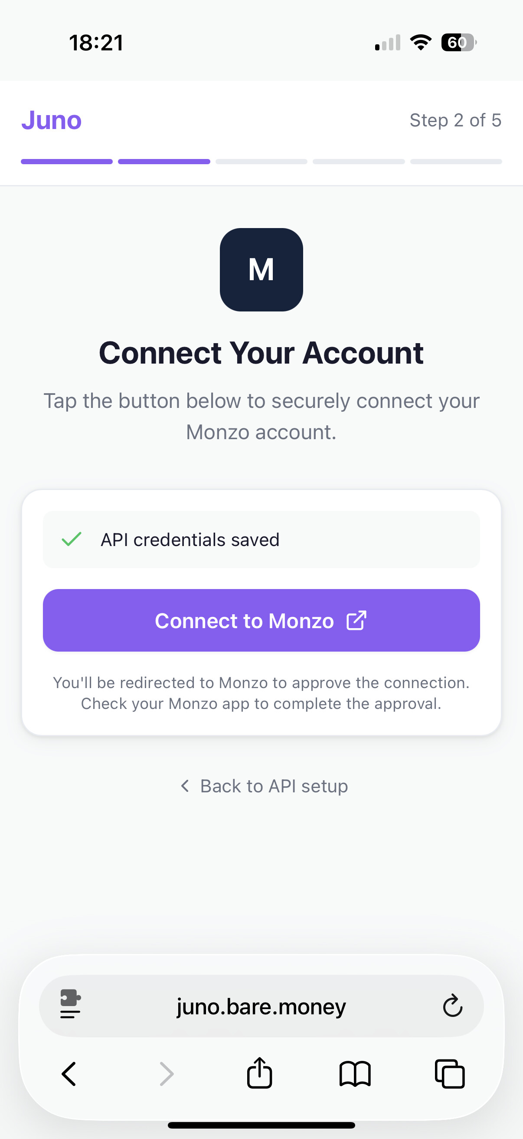This screenshot has width=523, height=1139.
Task: Tap the battery indicator in status bar
Action: pyautogui.click(x=458, y=43)
